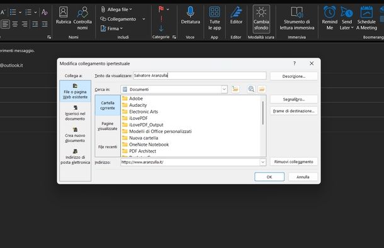Expand flag options dropdown arrow
The width and height of the screenshot is (384, 248).
tap(167, 9)
